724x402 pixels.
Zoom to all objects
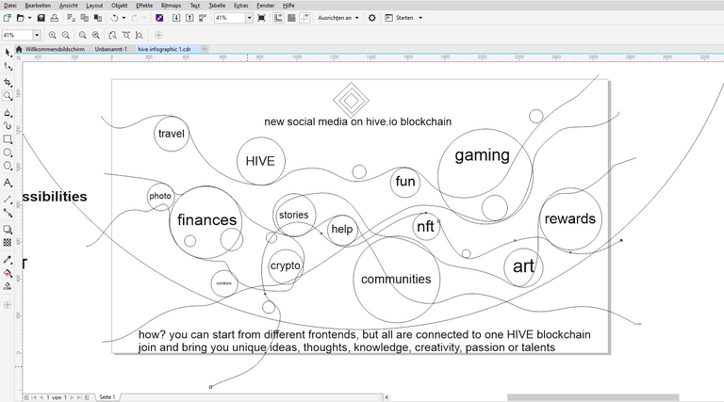pos(95,35)
